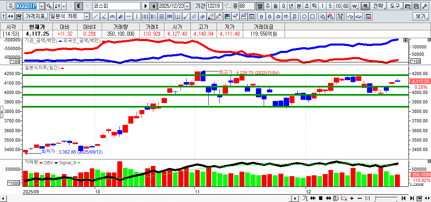This screenshot has height=202, width=431.
Task: Switch chart period to weekly (주)
Action: click(267, 6)
